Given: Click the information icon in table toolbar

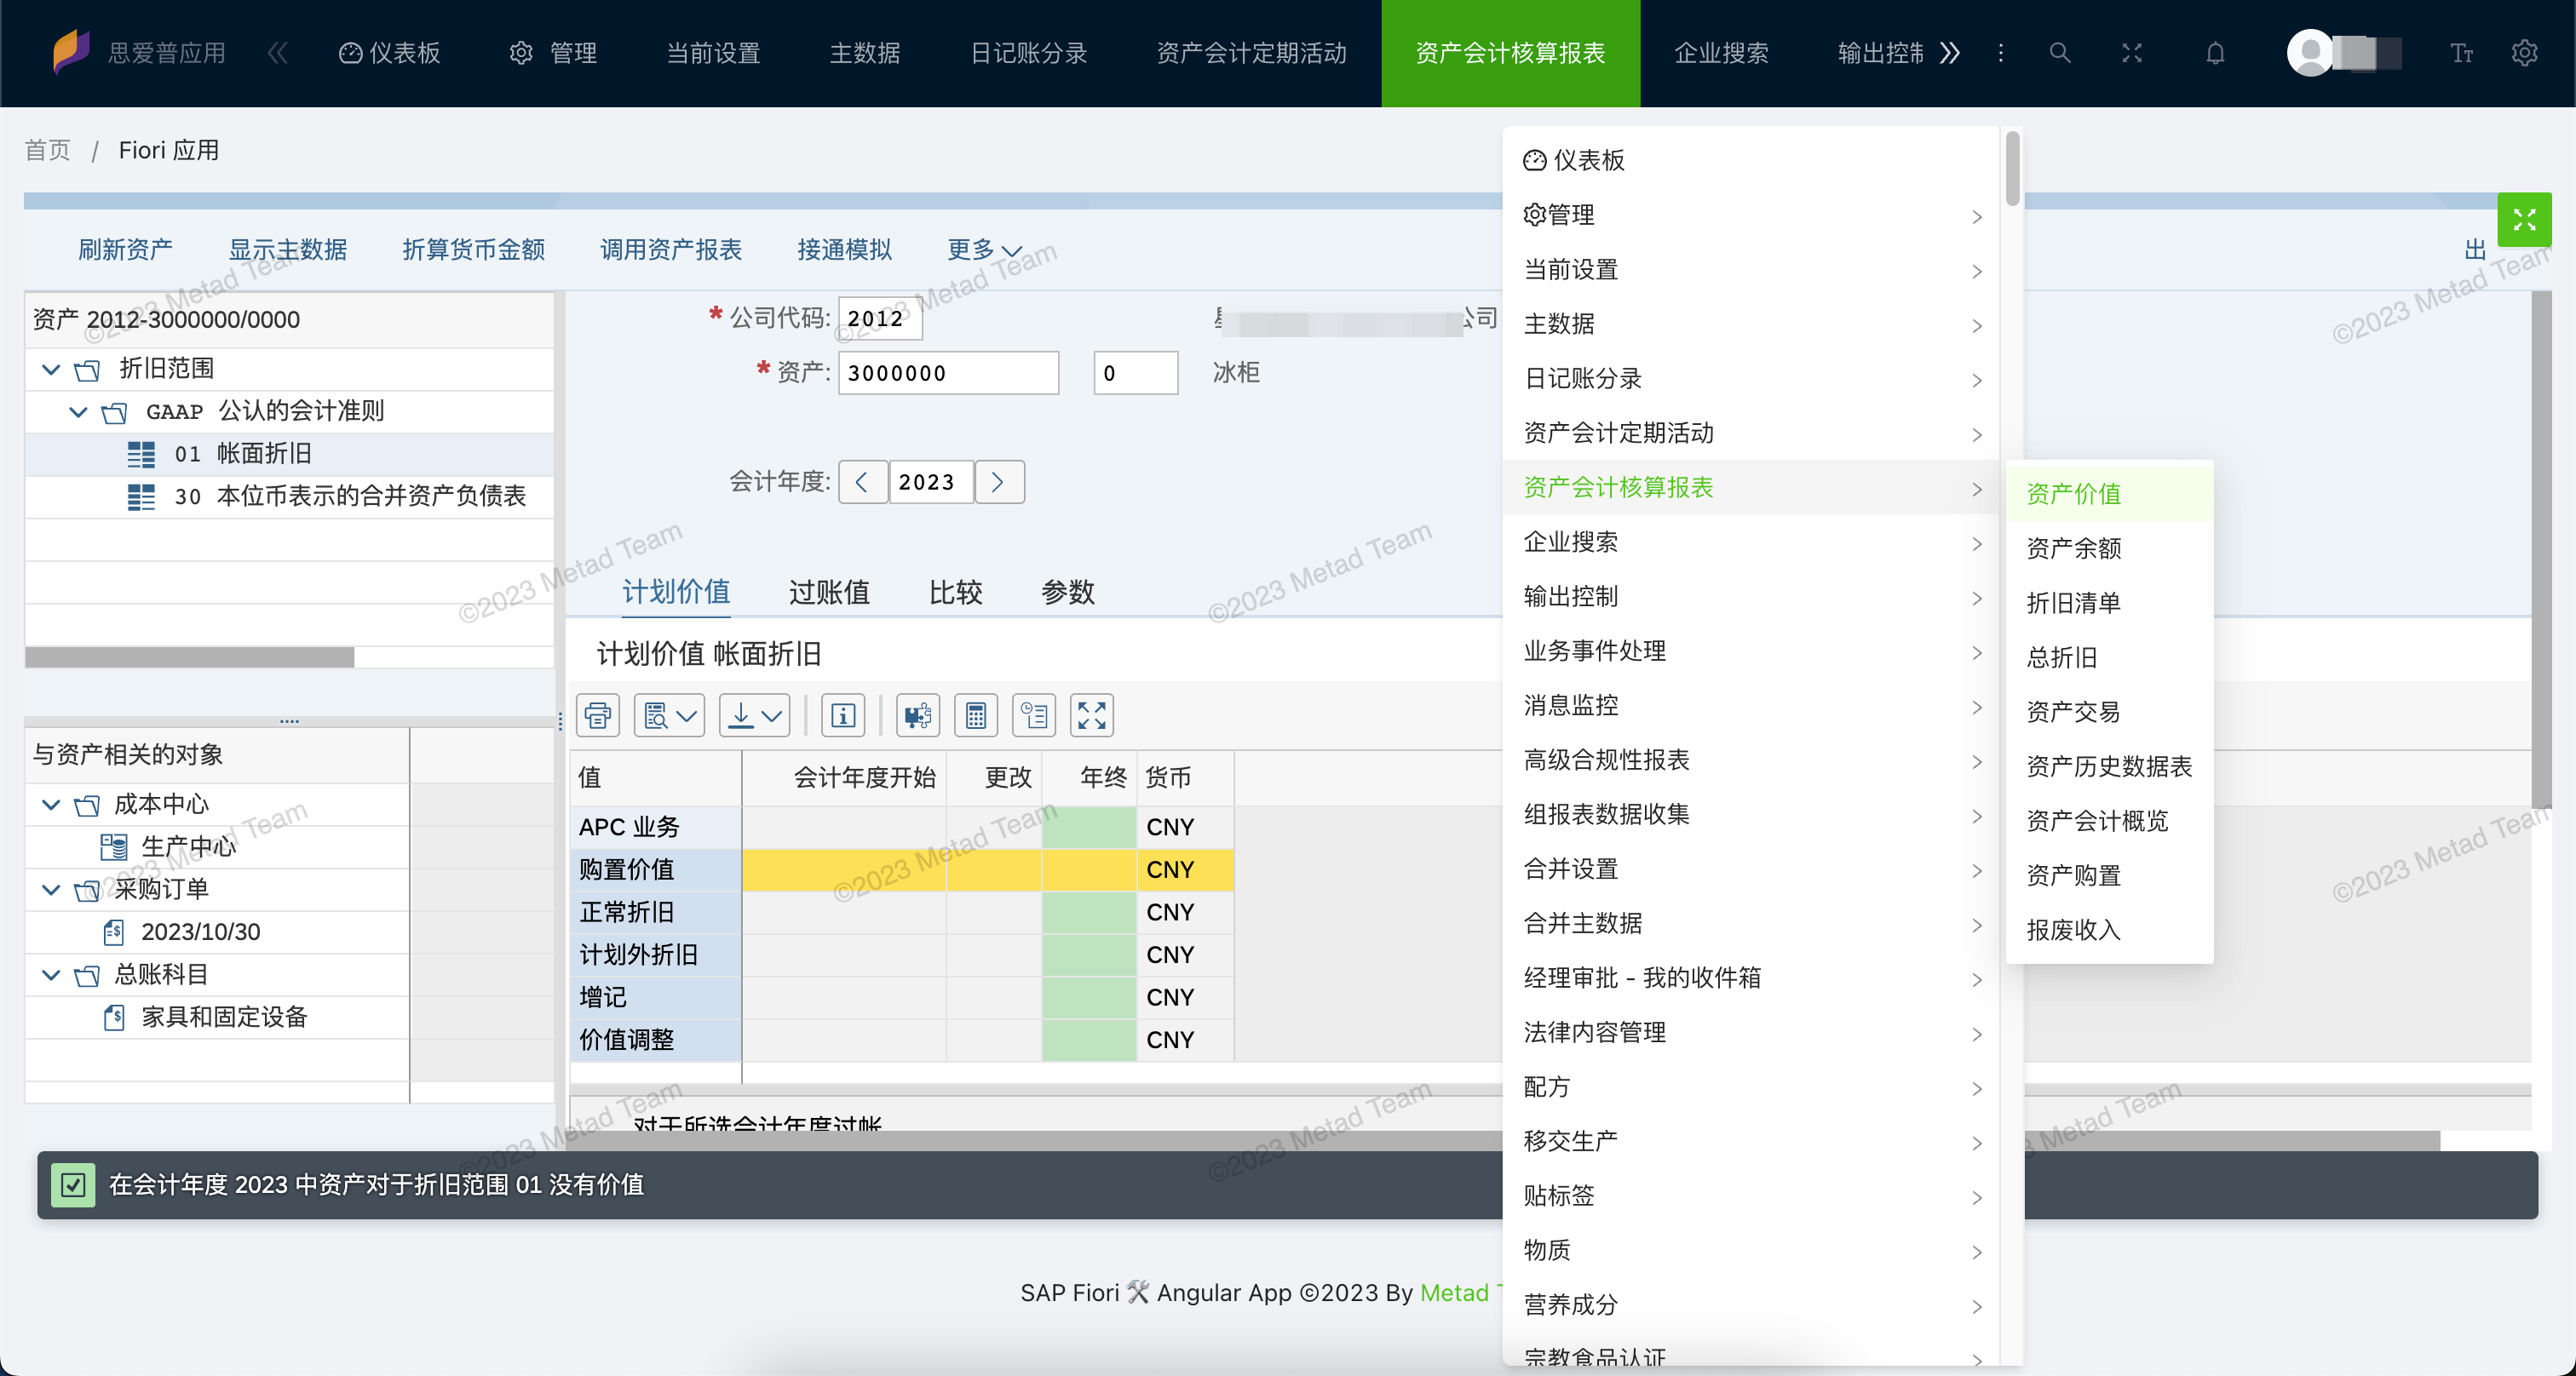Looking at the screenshot, I should point(843,715).
